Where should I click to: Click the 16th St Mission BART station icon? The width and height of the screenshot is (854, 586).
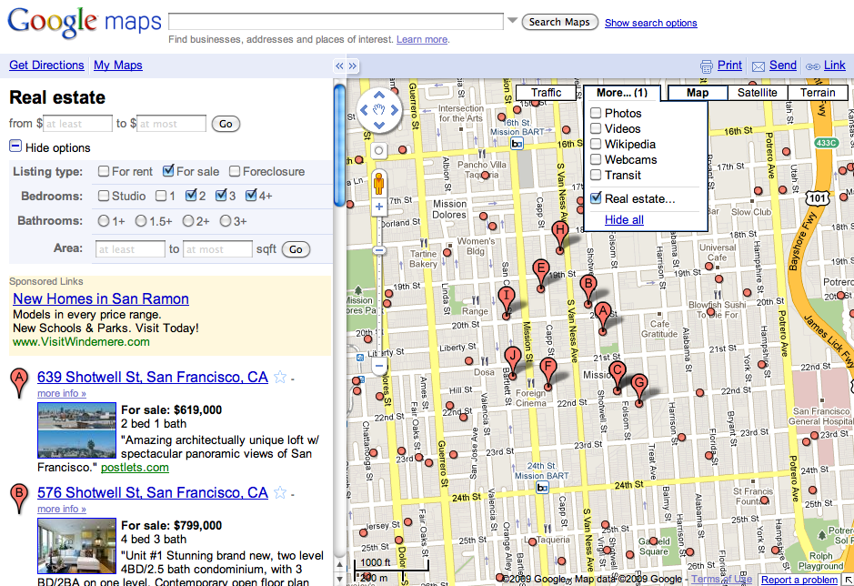pos(517,144)
